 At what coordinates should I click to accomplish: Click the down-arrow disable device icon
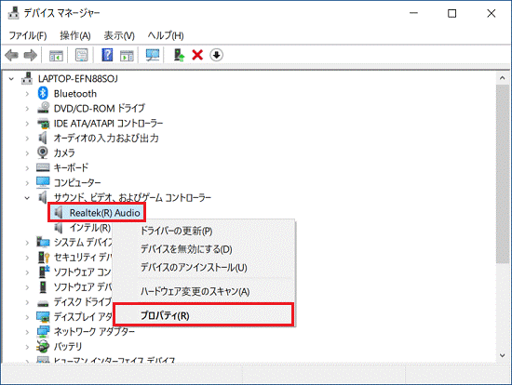(x=217, y=55)
